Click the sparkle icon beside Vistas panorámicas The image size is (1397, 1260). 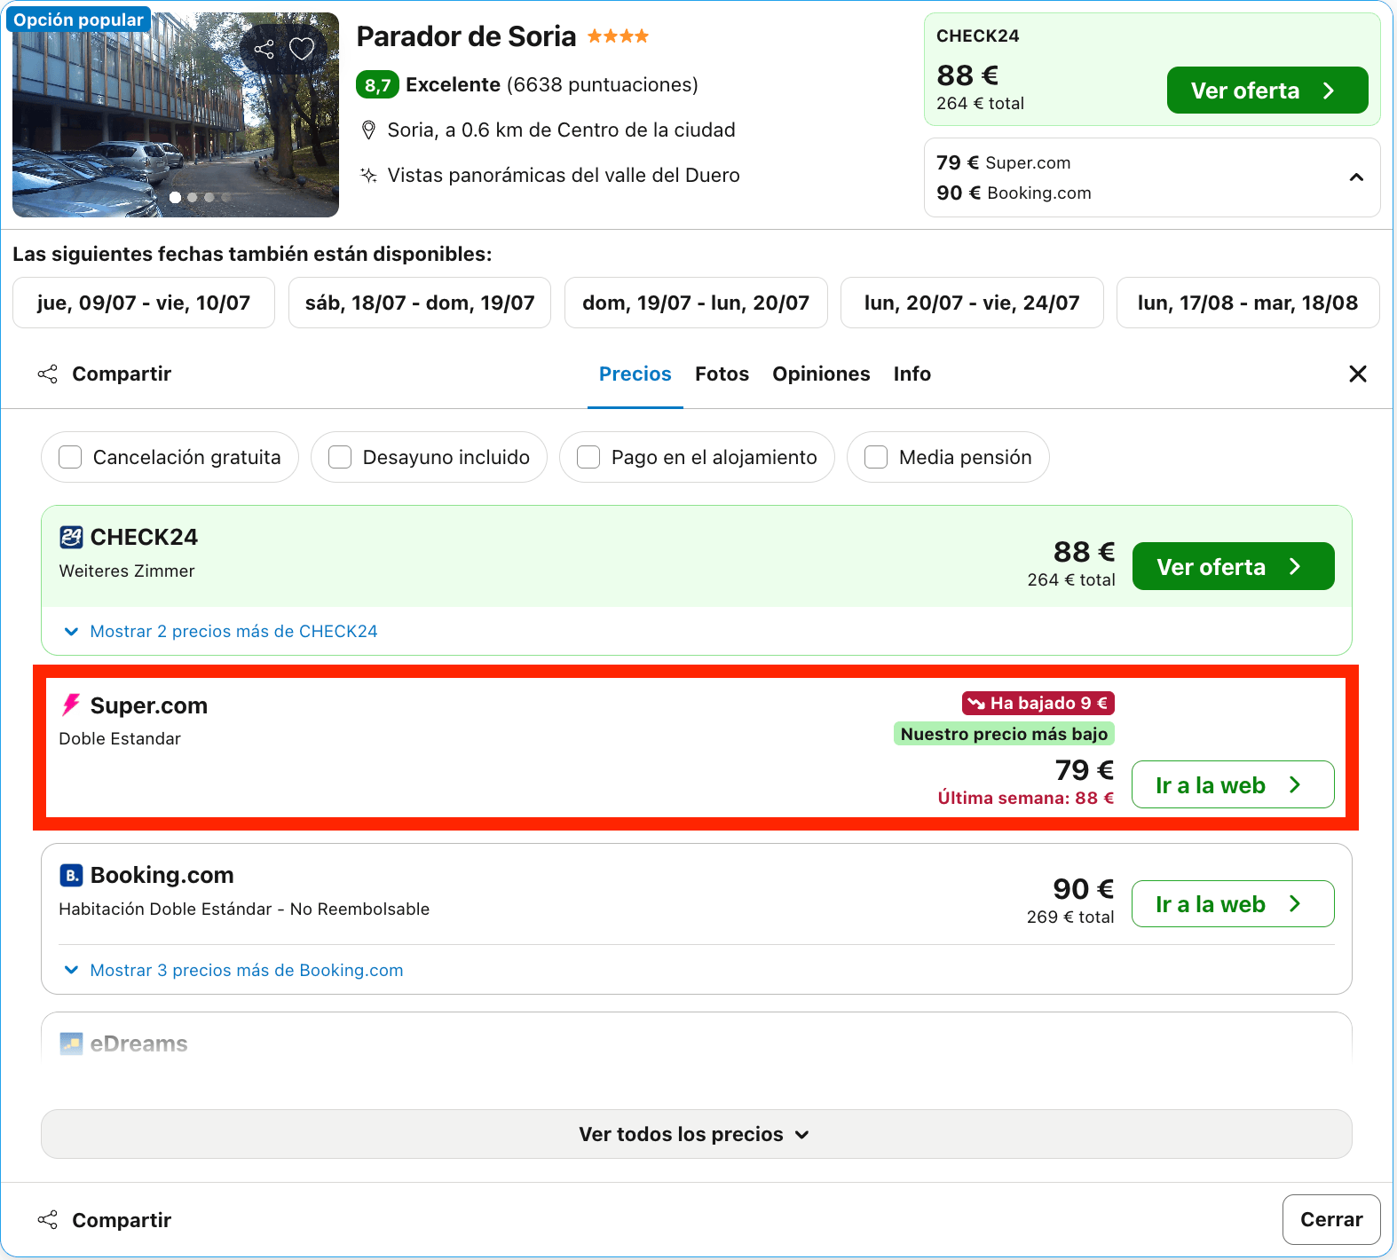click(368, 175)
